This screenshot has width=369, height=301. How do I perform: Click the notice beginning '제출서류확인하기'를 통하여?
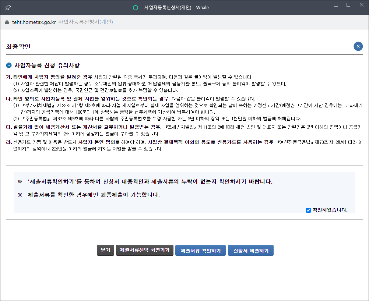[150, 182]
